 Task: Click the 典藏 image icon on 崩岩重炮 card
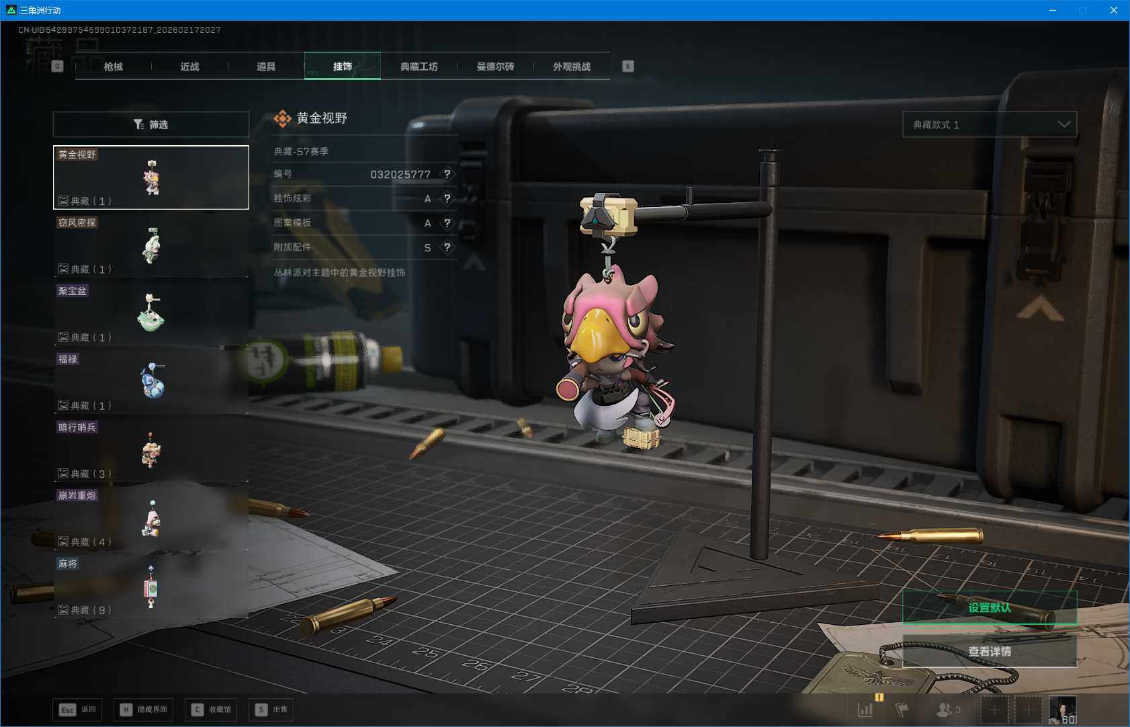[x=63, y=542]
